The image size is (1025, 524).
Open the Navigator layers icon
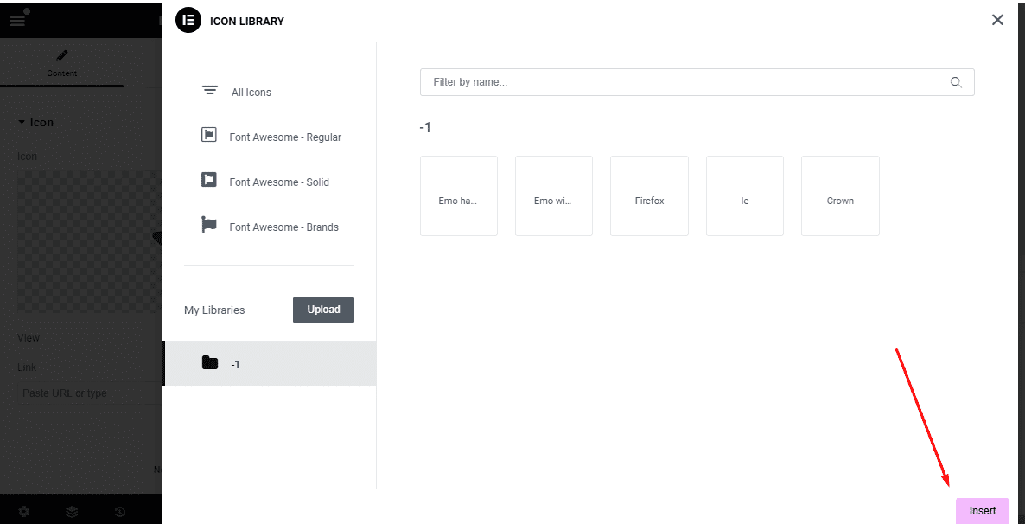point(72,512)
